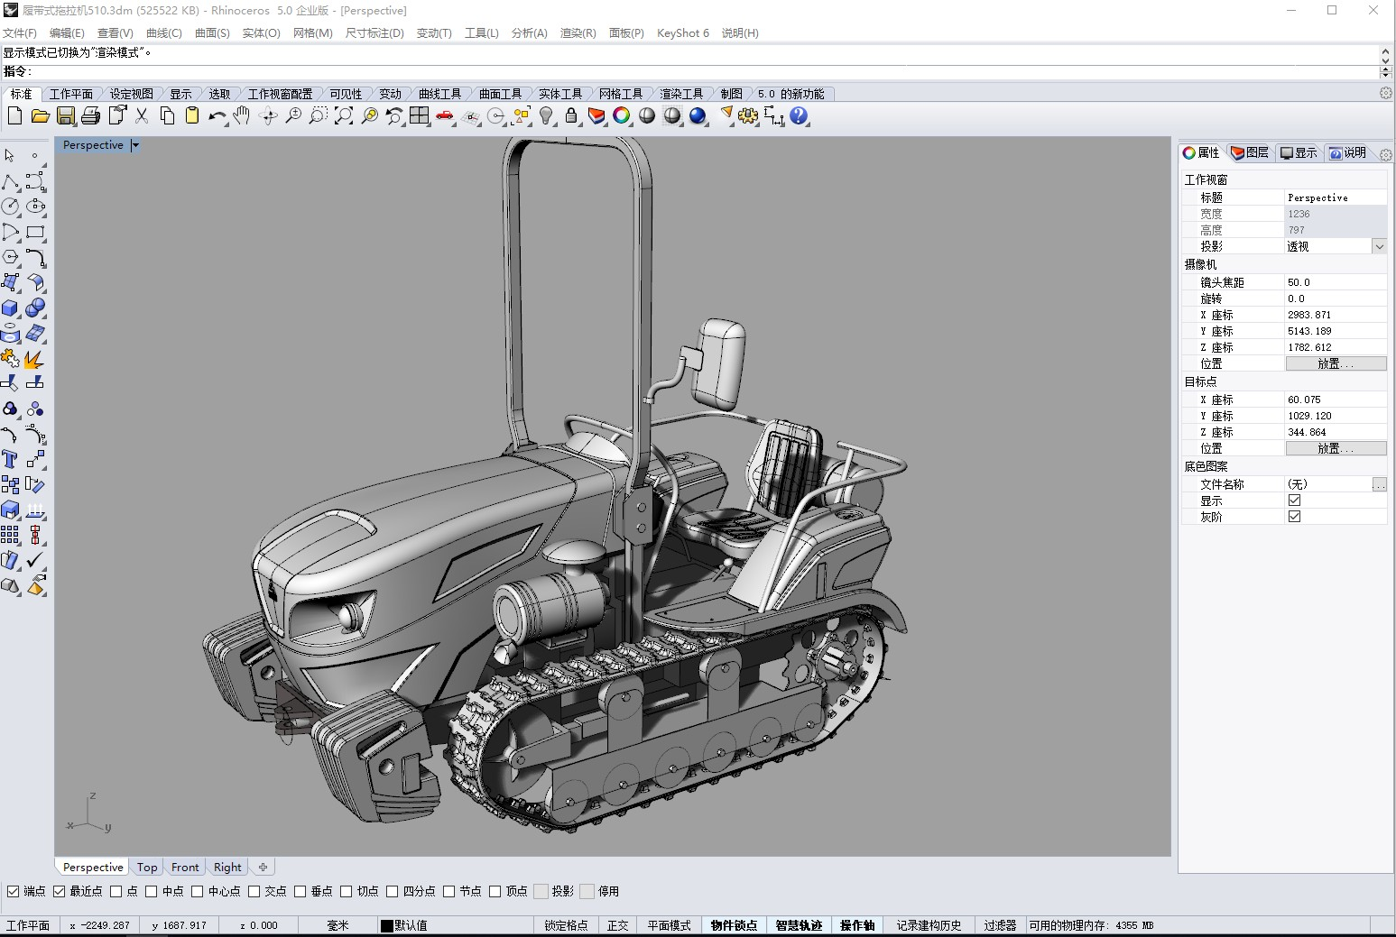Image resolution: width=1396 pixels, height=937 pixels.
Task: Click the undo toolbar icon
Action: click(x=216, y=115)
